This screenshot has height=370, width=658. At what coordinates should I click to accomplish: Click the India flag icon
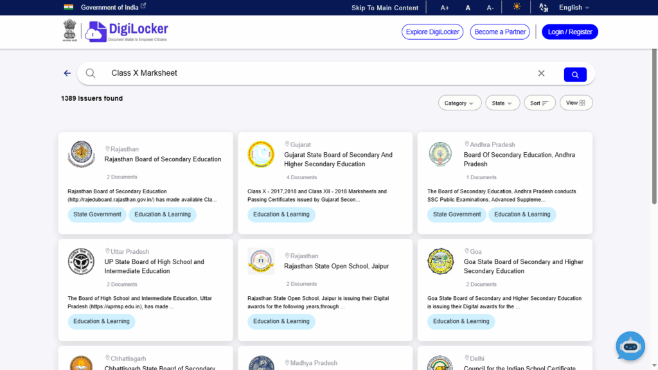tap(68, 7)
